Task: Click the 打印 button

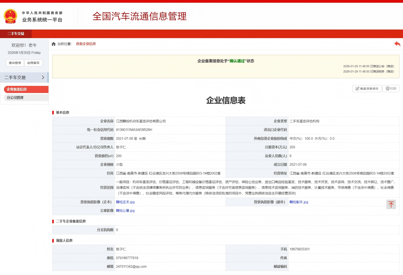Action: 391,89
